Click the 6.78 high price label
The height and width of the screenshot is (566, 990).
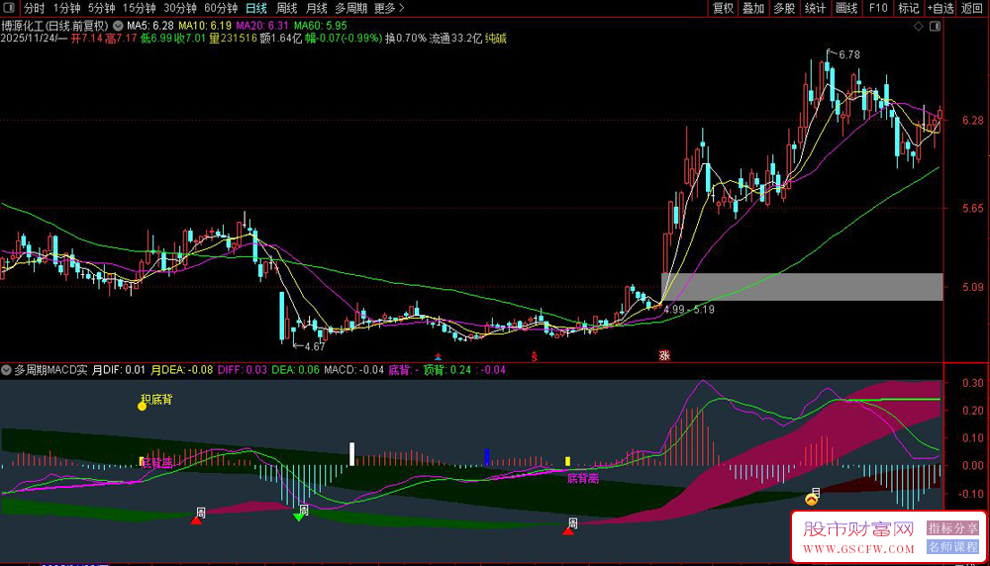click(x=849, y=54)
